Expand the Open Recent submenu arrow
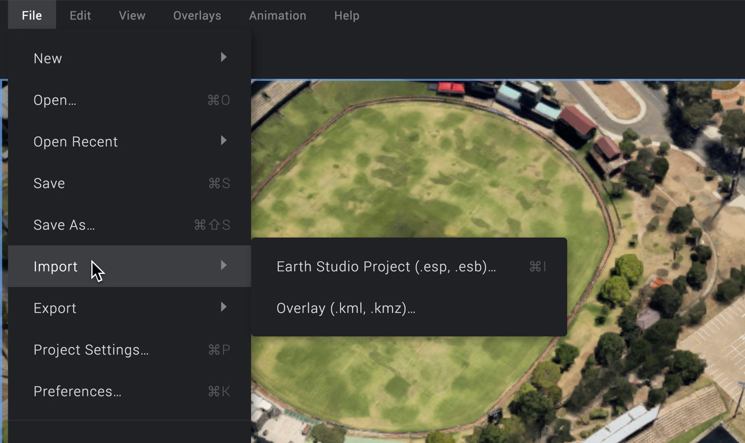This screenshot has height=443, width=745. tap(223, 141)
